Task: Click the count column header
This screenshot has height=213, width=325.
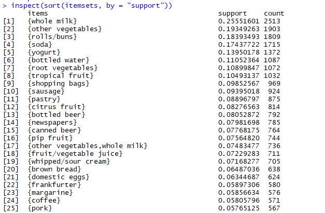Action: click(274, 14)
